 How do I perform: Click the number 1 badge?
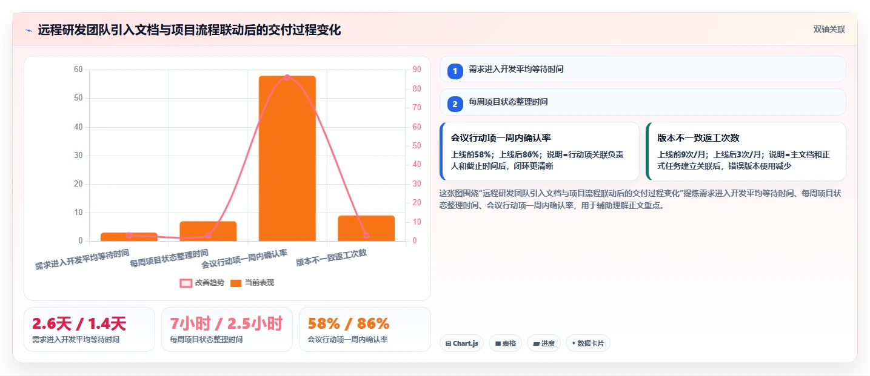coord(455,71)
